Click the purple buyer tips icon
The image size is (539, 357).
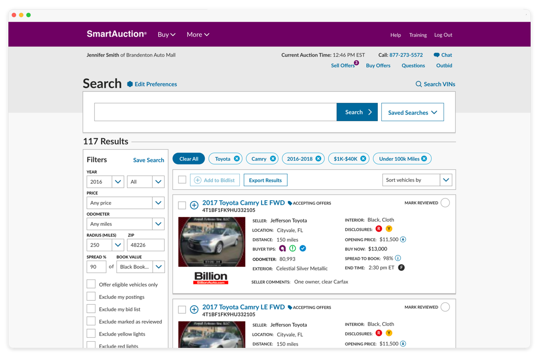pyautogui.click(x=282, y=249)
